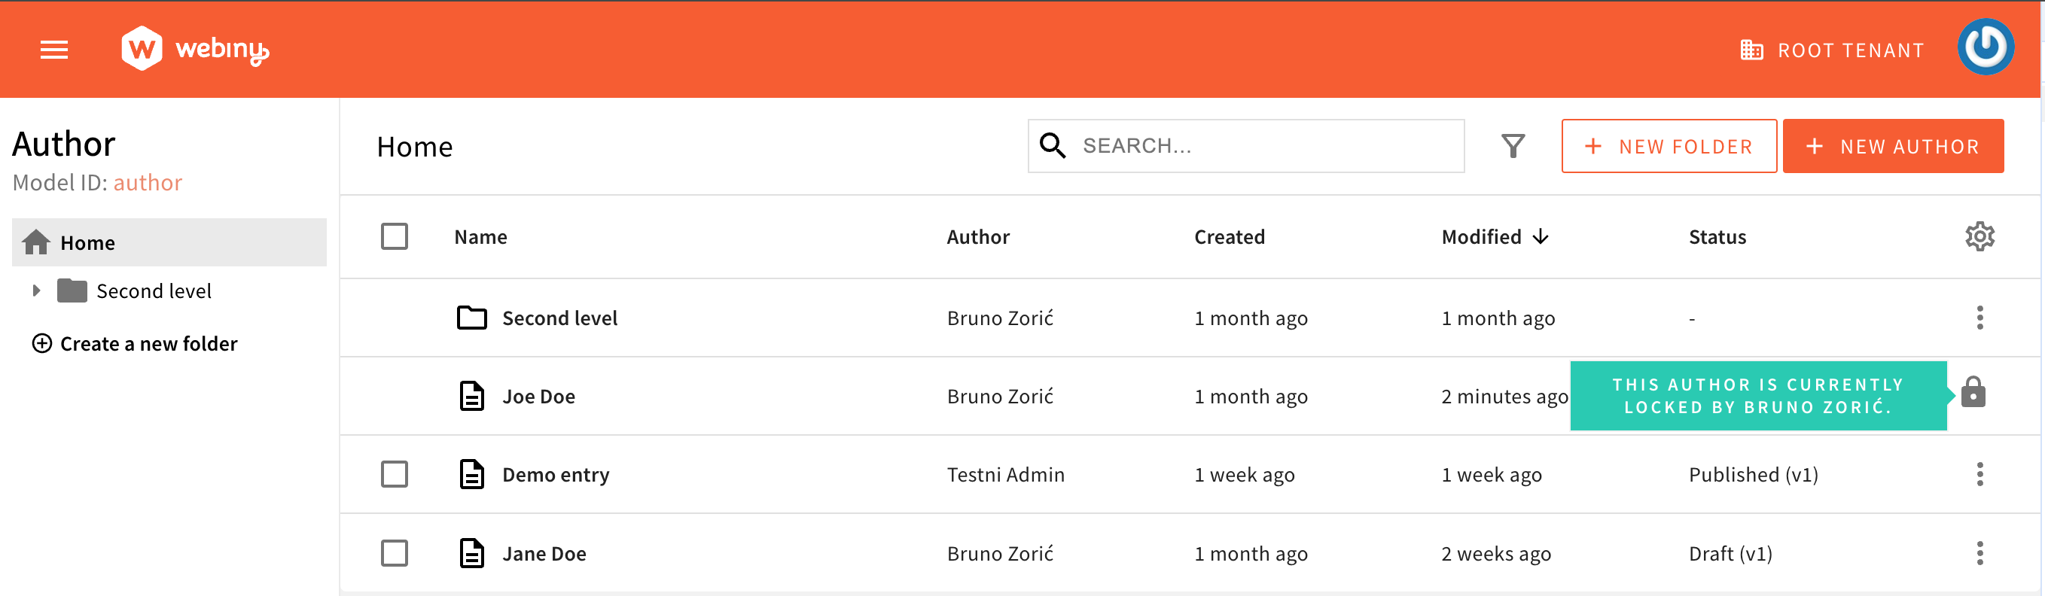2045x596 pixels.
Task: Expand the Second level folder tree
Action: [x=35, y=291]
